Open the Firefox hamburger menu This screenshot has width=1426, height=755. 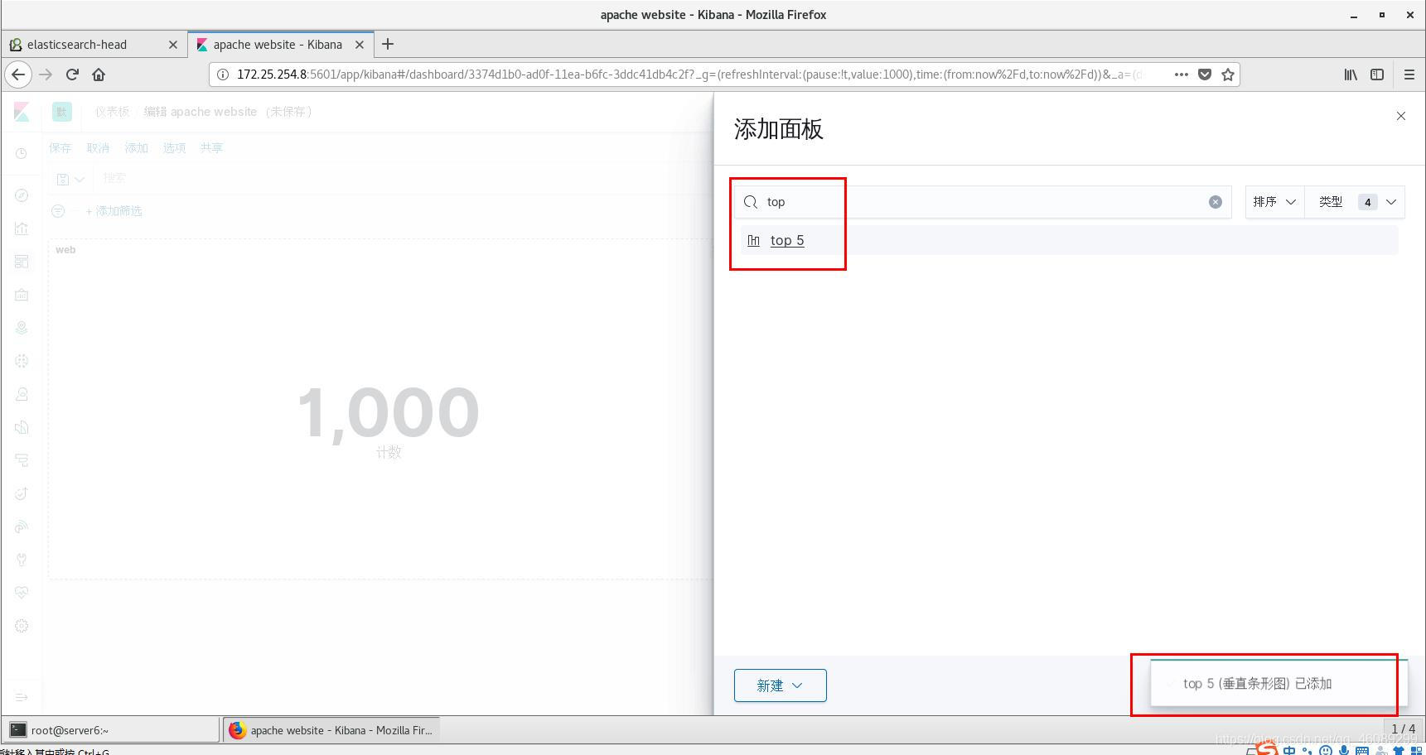(x=1409, y=75)
